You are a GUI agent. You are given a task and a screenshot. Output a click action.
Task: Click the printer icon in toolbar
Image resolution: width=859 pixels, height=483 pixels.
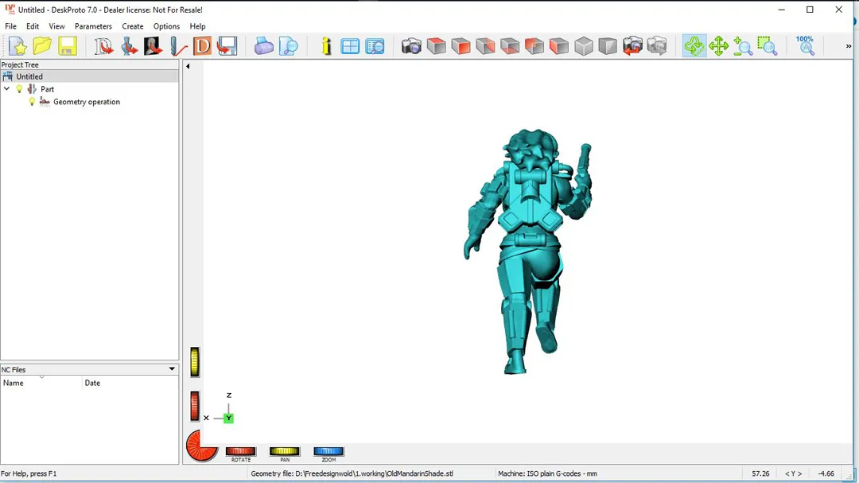click(x=264, y=46)
